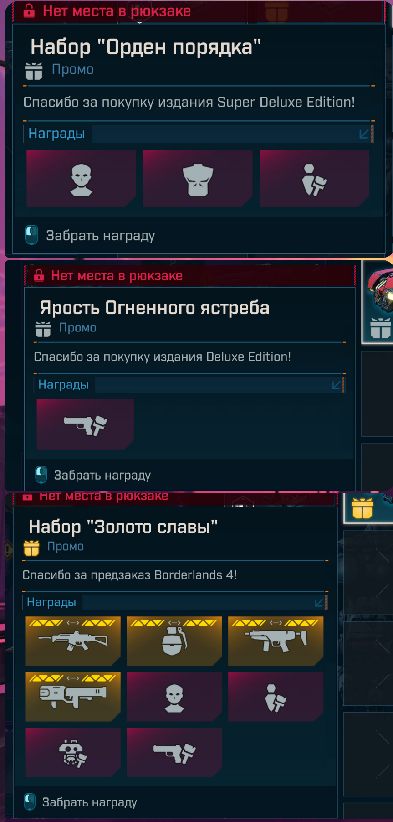Select pistol skin reward in "Золото славы"
The width and height of the screenshot is (393, 822).
coord(174,752)
